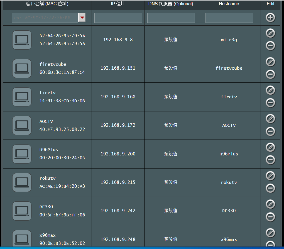Click the x96max edit pencil icon
Screen dimensions: 284x249
(270, 233)
